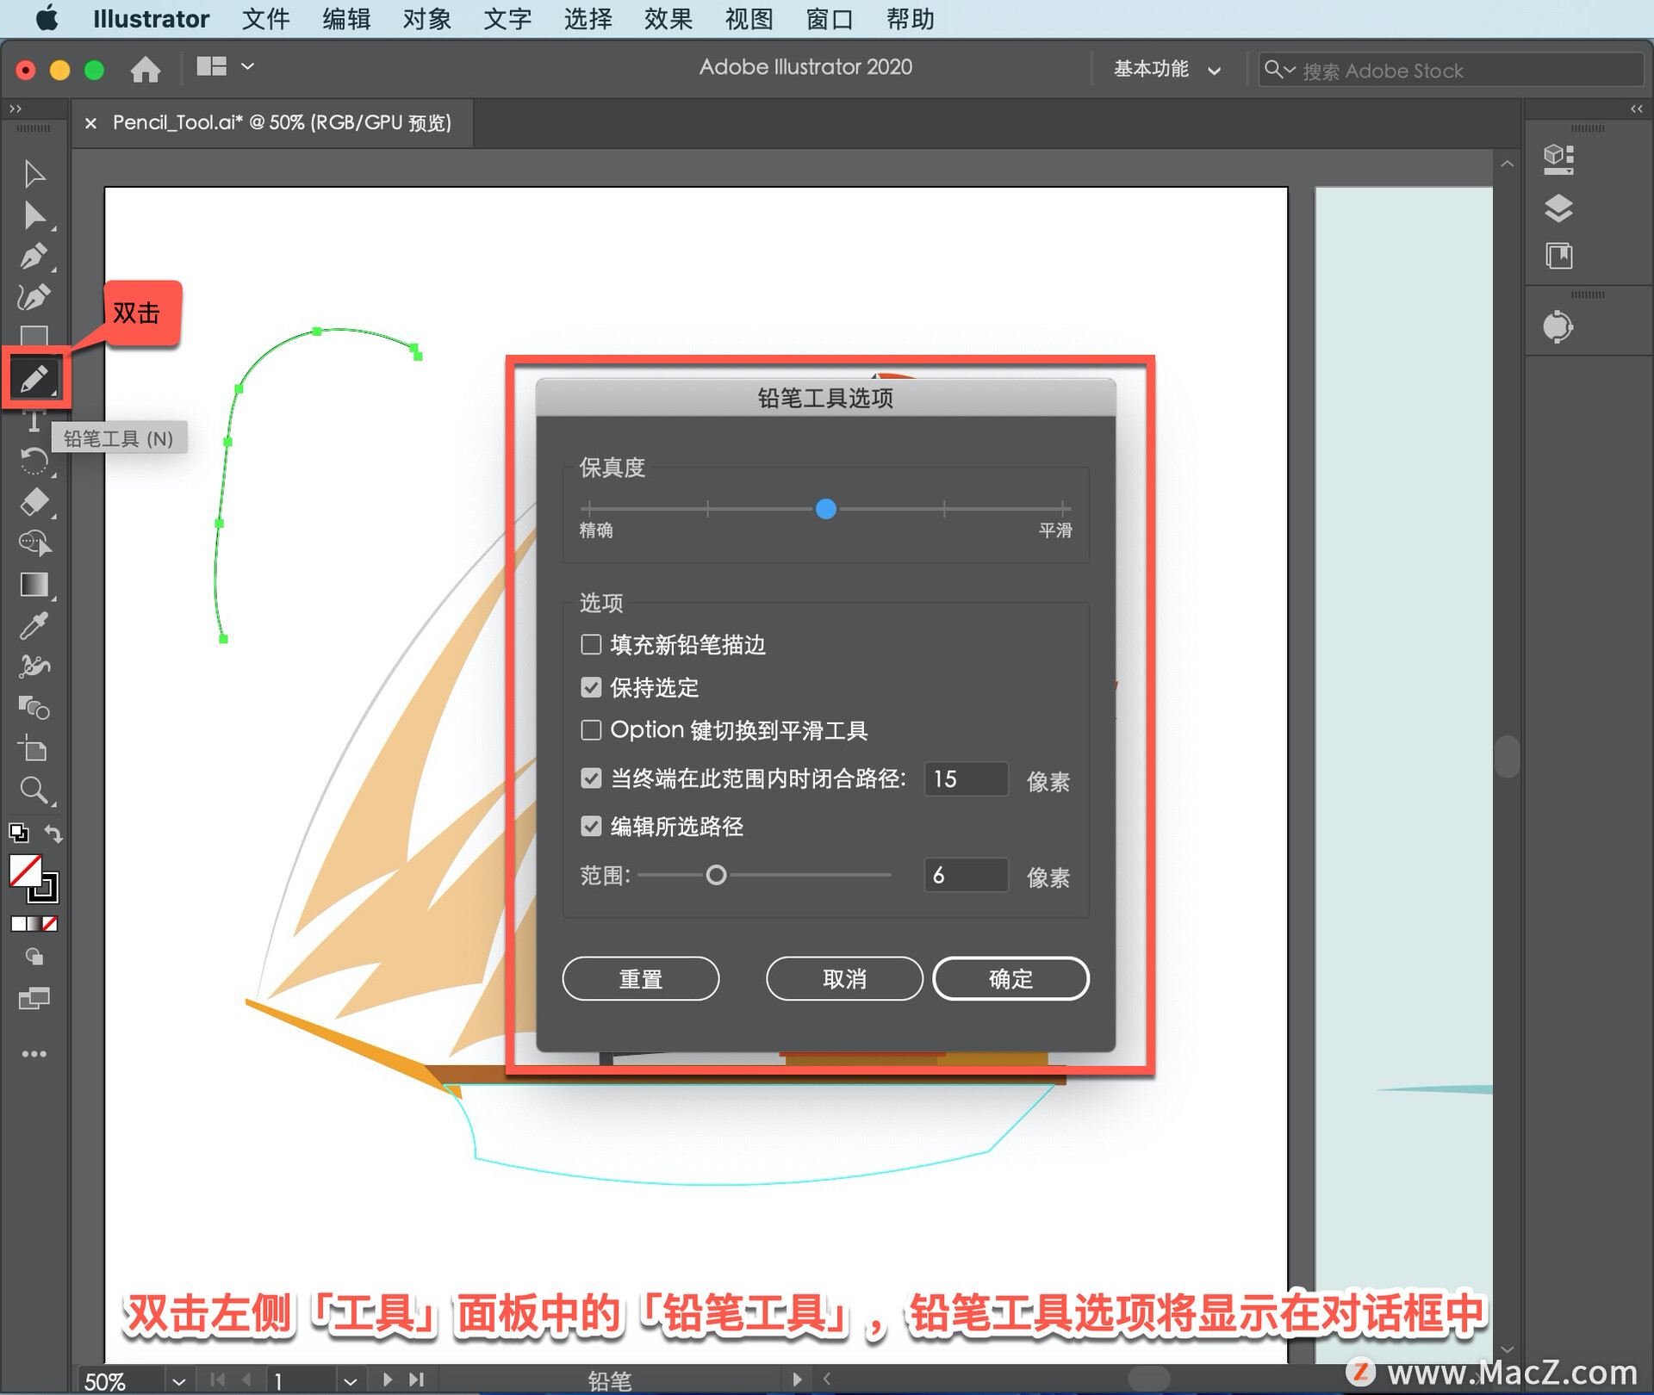Open the Illustrator application menu
This screenshot has height=1395, width=1654.
pos(151,19)
